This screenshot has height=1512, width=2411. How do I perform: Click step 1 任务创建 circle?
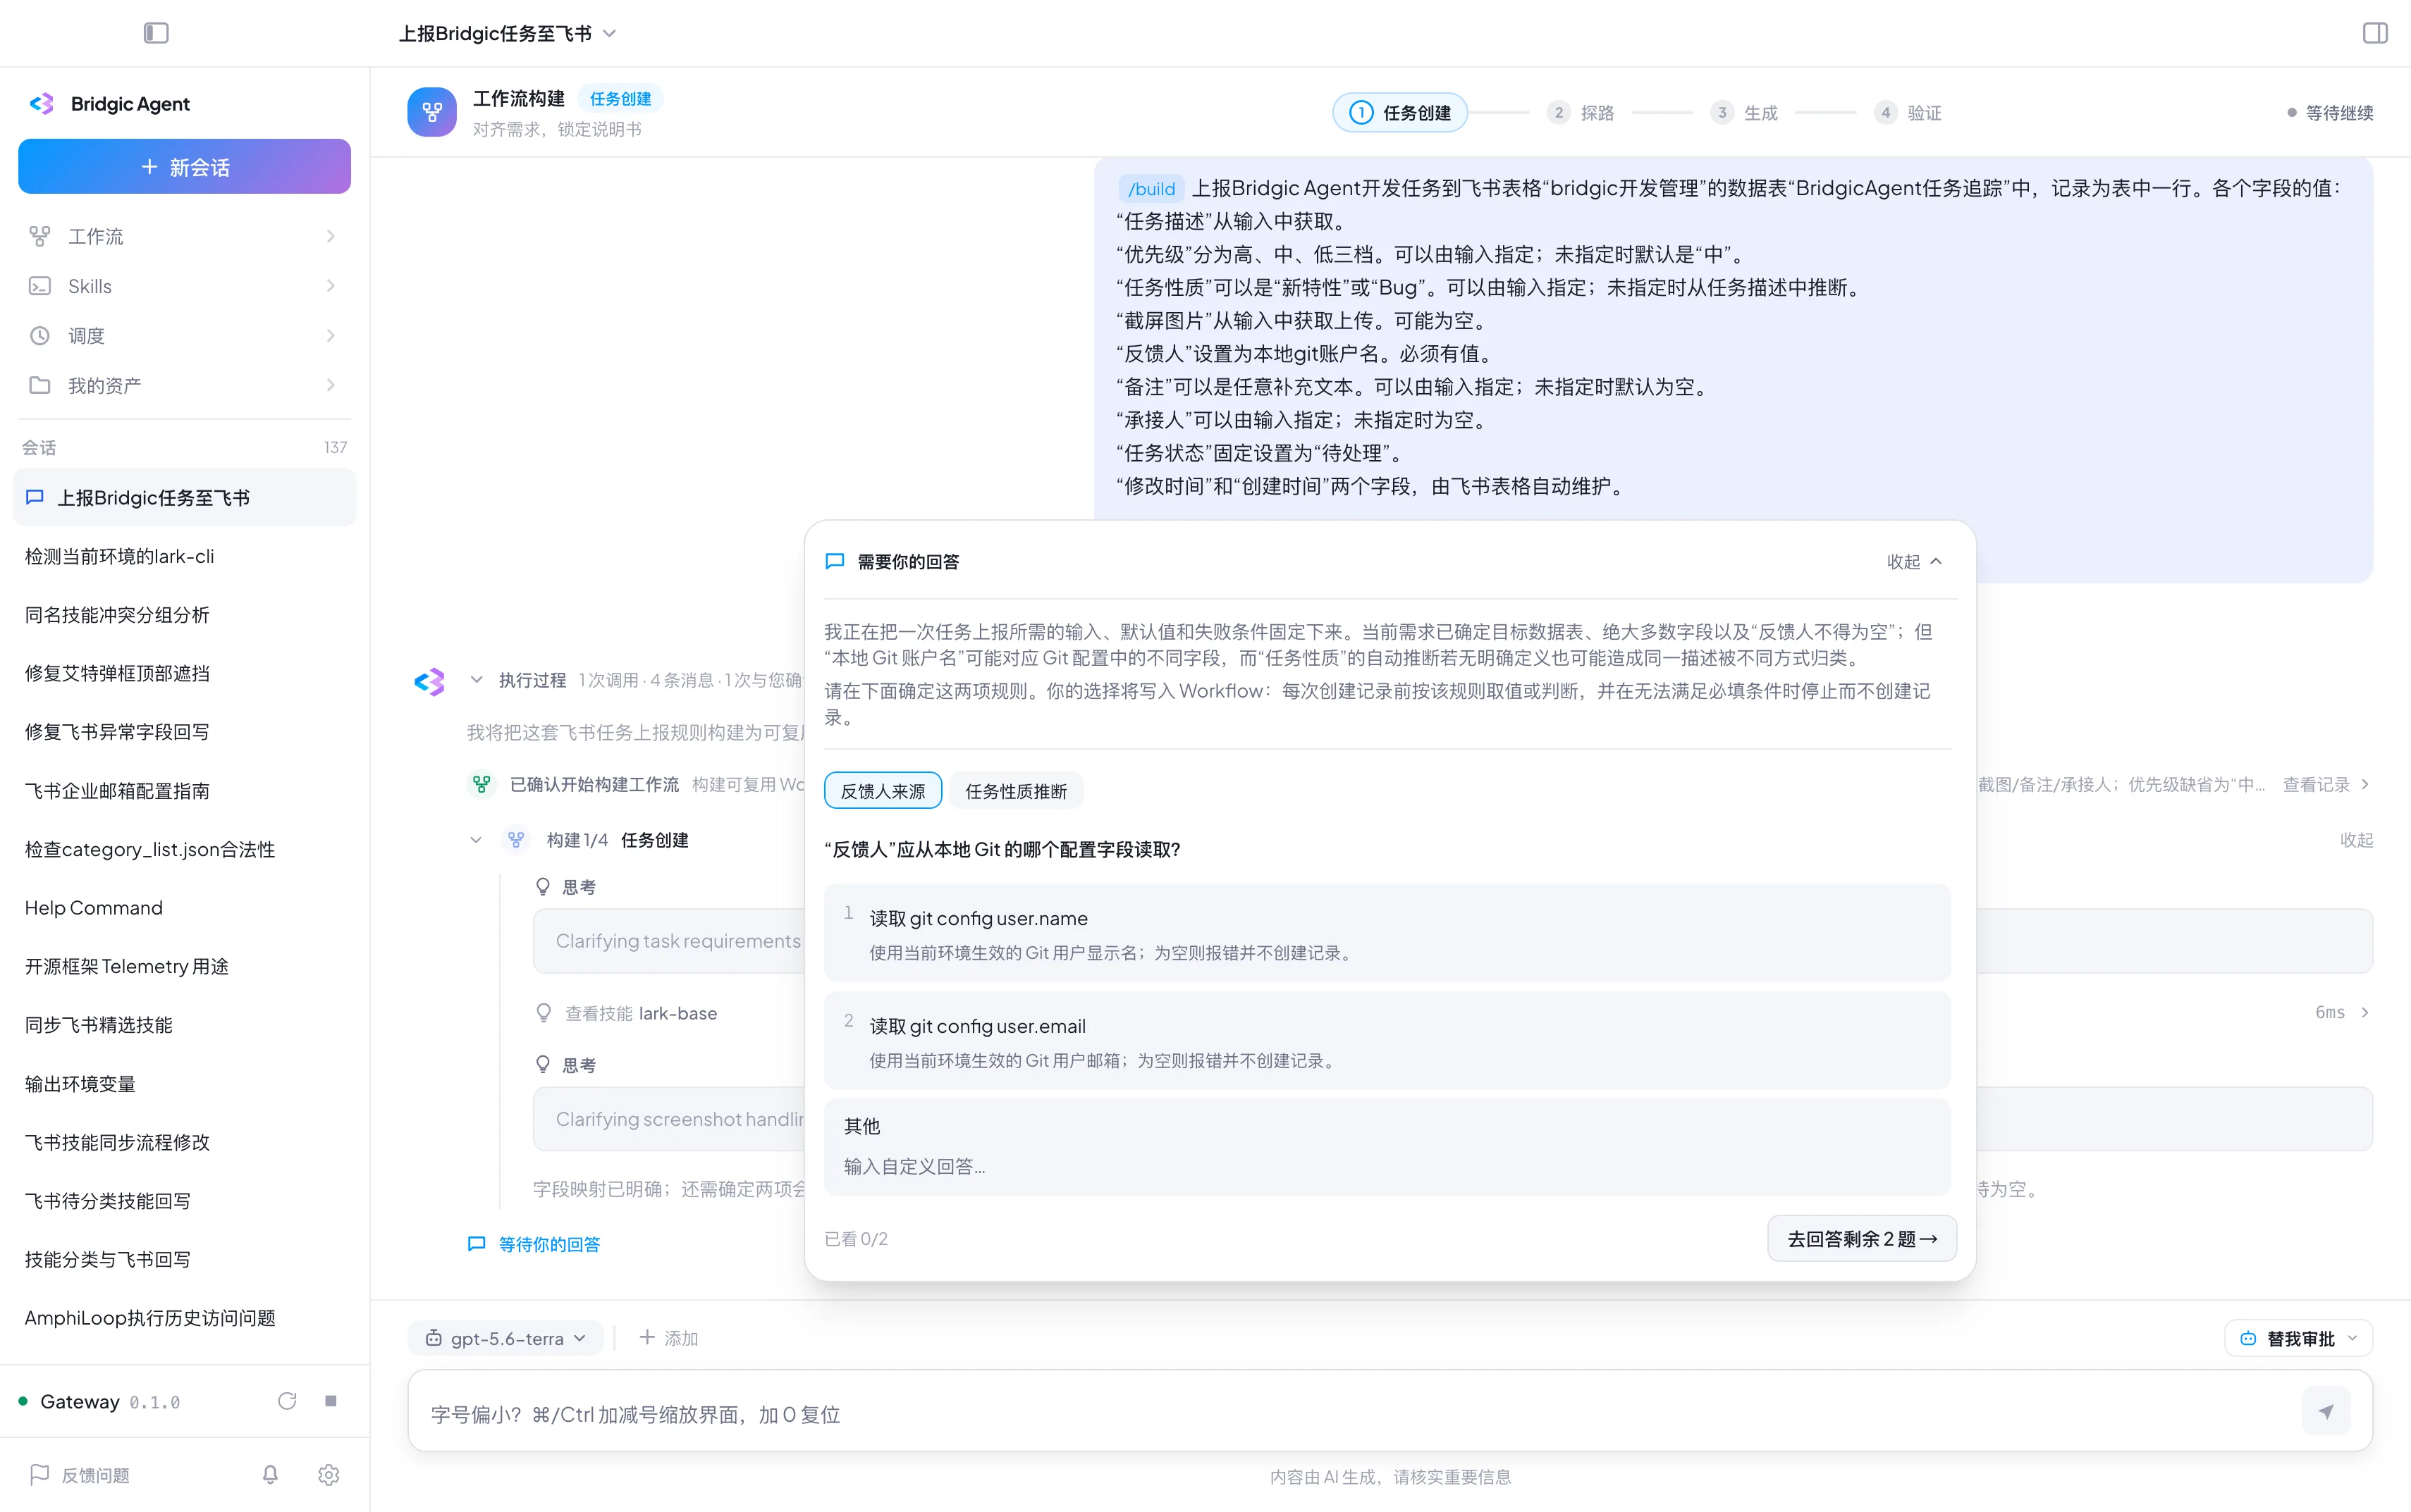tap(1361, 112)
